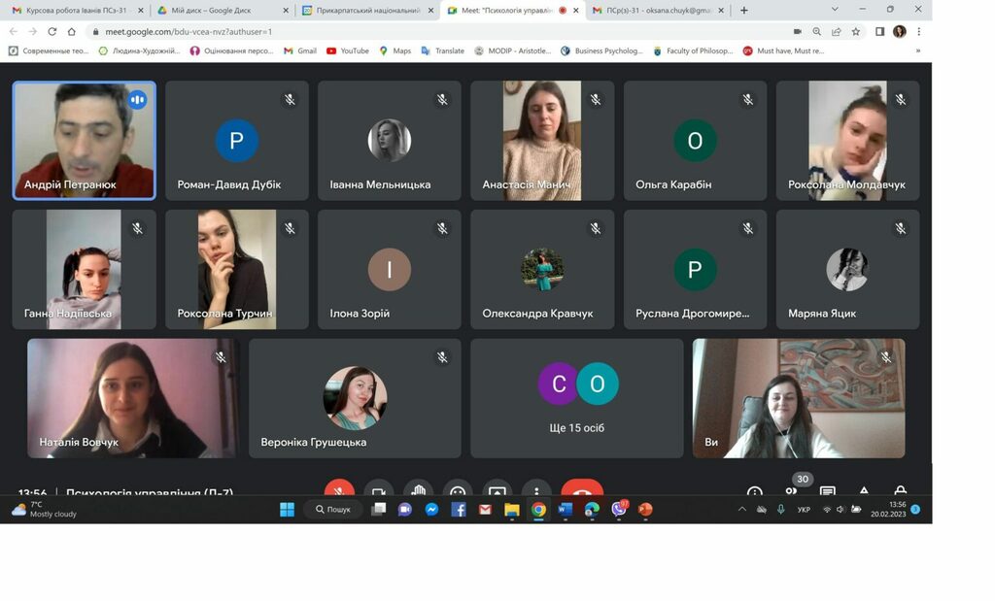Switch to the Курсова робота Gmail tab
Image resolution: width=995 pixels, height=601 pixels.
click(x=73, y=10)
